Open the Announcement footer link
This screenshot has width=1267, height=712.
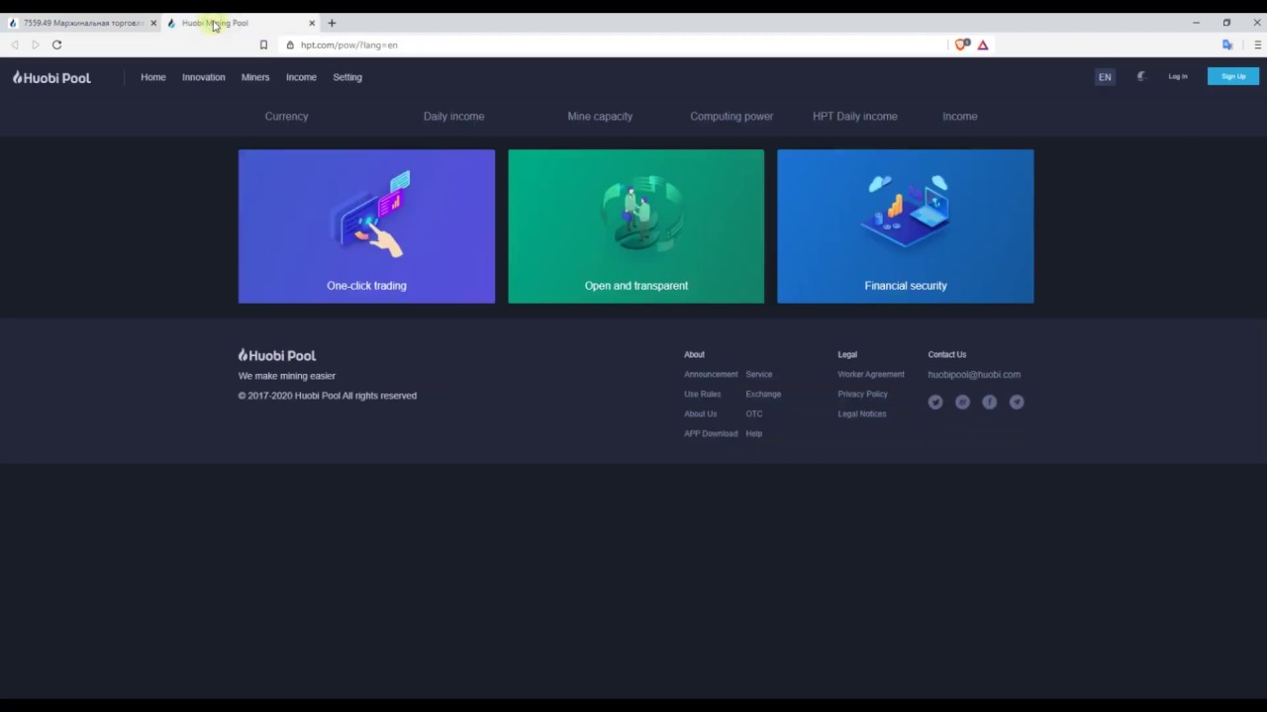point(711,374)
